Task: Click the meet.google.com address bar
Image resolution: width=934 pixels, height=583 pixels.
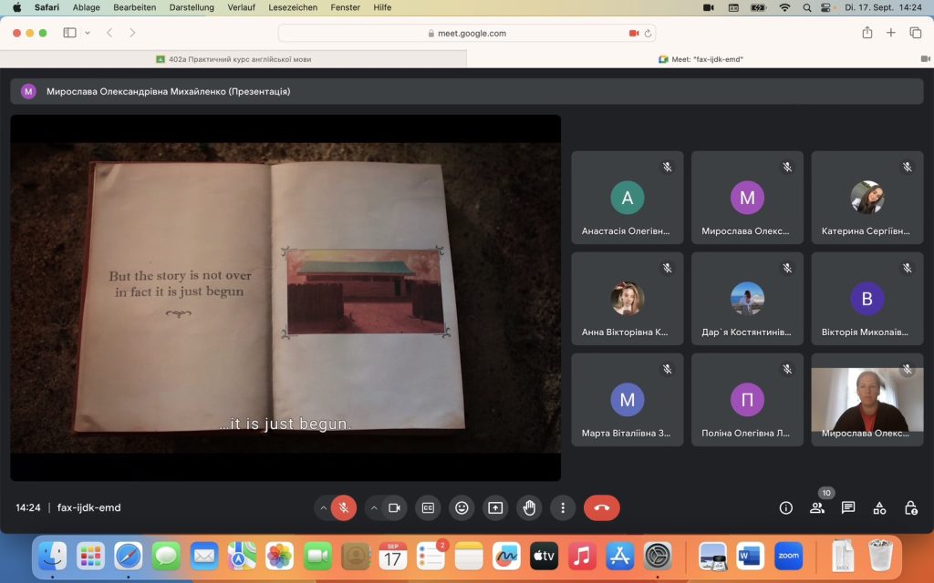Action: click(466, 33)
